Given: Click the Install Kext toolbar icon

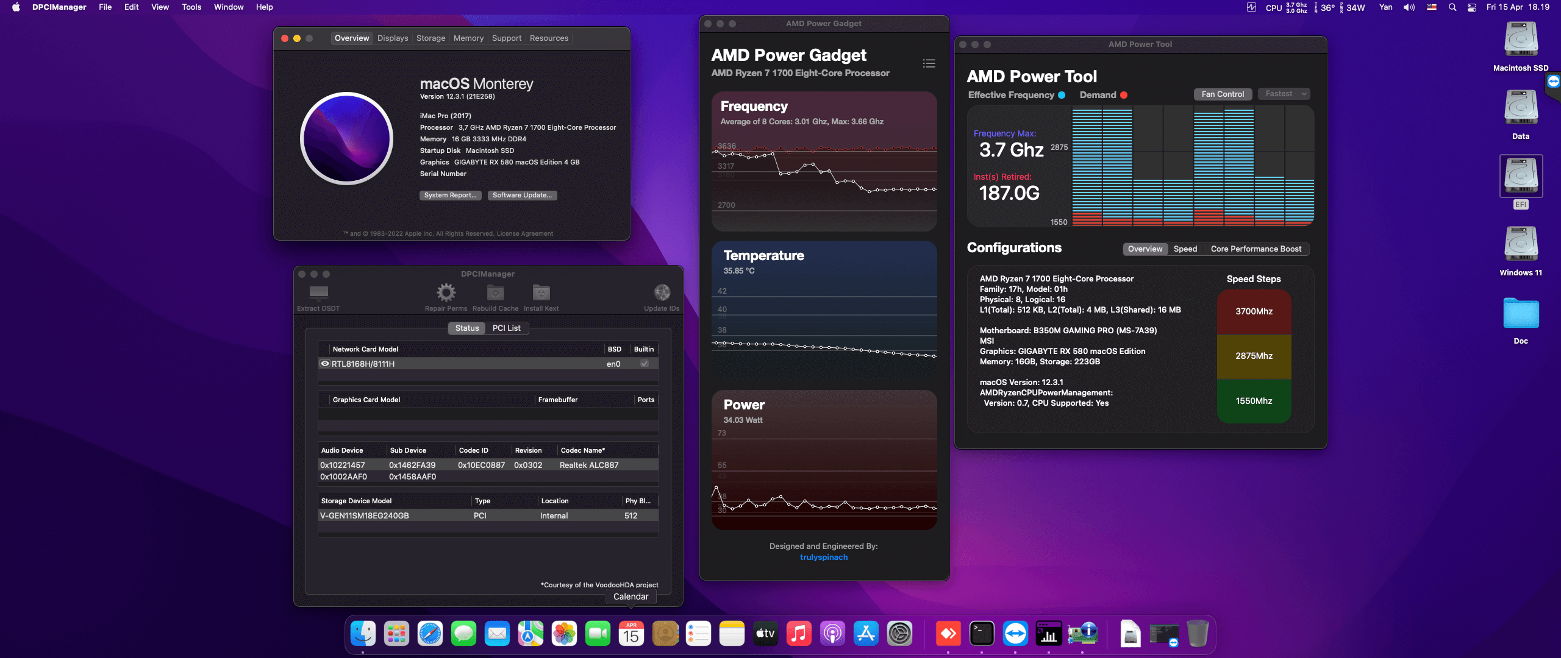Looking at the screenshot, I should [541, 293].
